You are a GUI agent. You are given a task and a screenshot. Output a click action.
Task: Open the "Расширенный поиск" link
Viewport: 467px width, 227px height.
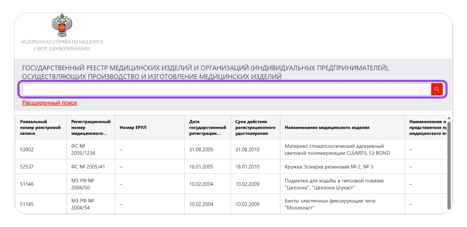tap(49, 103)
